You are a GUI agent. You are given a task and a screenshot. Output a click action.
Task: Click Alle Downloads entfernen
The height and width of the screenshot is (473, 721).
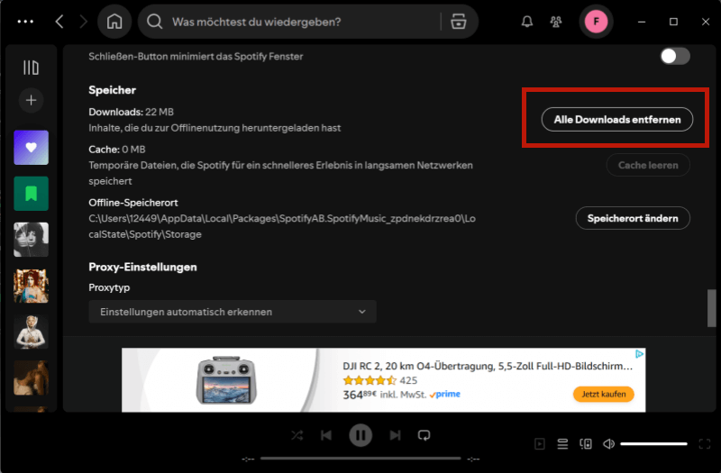coord(616,120)
